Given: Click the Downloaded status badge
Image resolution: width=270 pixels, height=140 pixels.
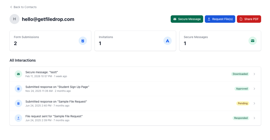Looking at the screenshot, I should pyautogui.click(x=240, y=74).
